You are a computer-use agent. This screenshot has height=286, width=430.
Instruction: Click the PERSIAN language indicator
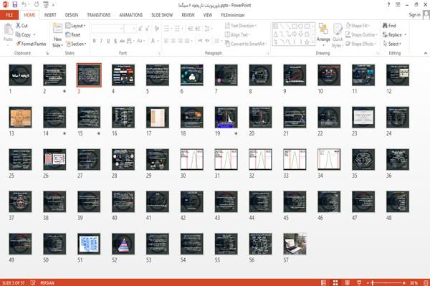pyautogui.click(x=47, y=283)
